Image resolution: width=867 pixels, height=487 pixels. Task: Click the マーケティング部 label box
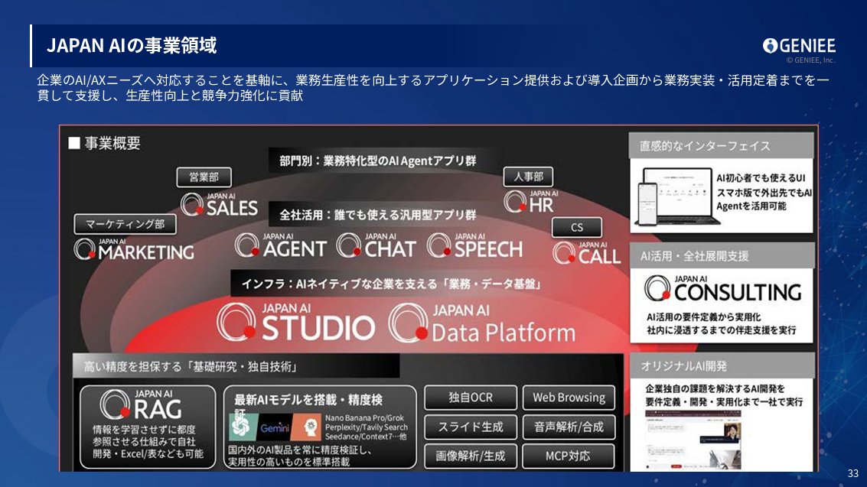(125, 224)
